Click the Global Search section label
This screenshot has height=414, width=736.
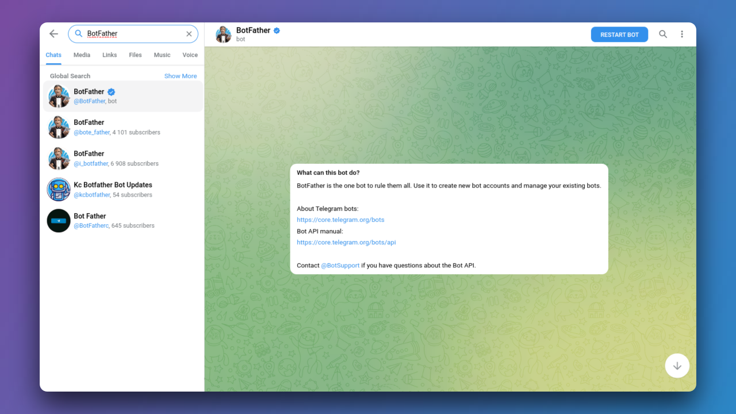[x=70, y=76]
